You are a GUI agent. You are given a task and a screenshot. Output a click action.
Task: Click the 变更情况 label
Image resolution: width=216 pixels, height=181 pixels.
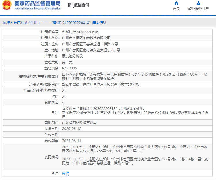pos(51,157)
